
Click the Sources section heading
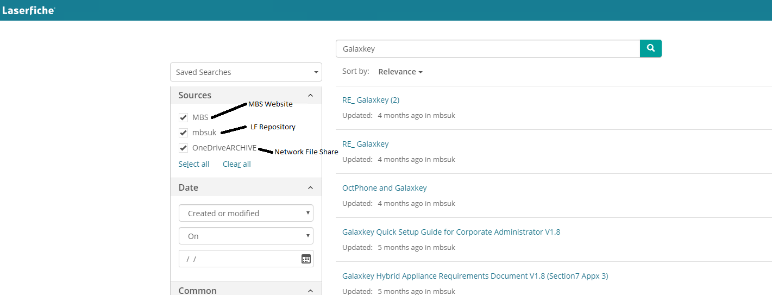click(x=195, y=95)
